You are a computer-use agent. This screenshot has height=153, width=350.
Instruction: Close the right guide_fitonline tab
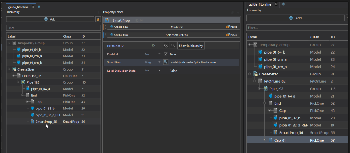pos(276,4)
